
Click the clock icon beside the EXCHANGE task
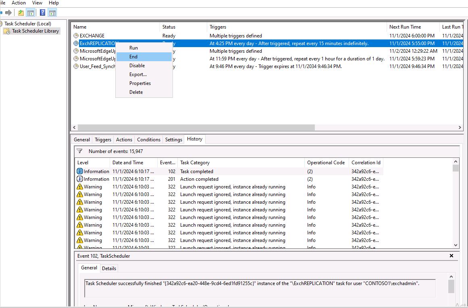point(76,36)
